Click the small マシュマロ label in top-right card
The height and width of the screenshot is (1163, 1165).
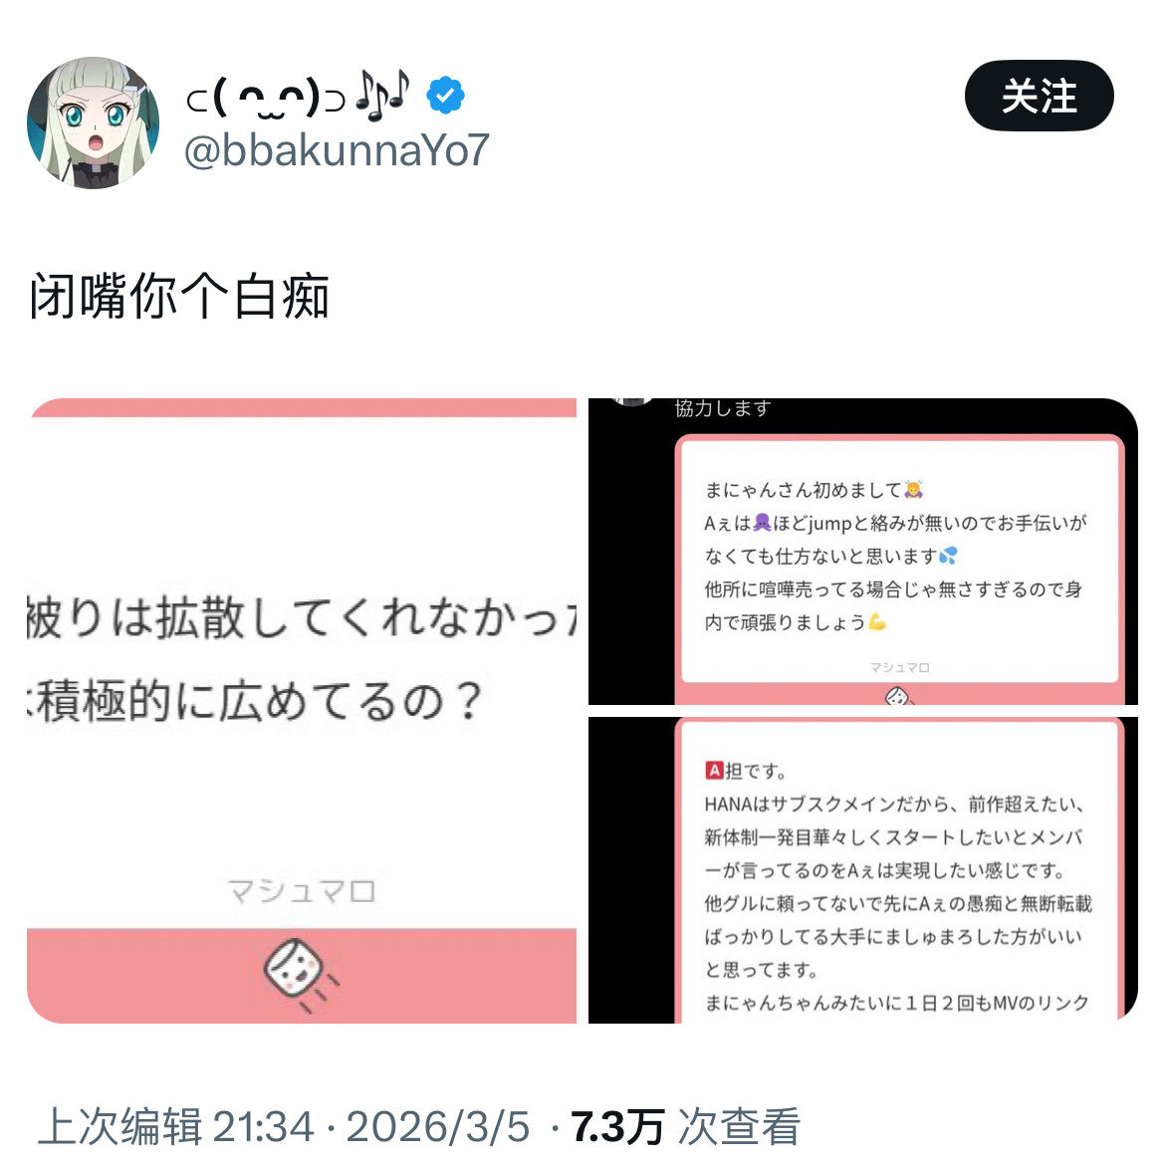(x=900, y=668)
